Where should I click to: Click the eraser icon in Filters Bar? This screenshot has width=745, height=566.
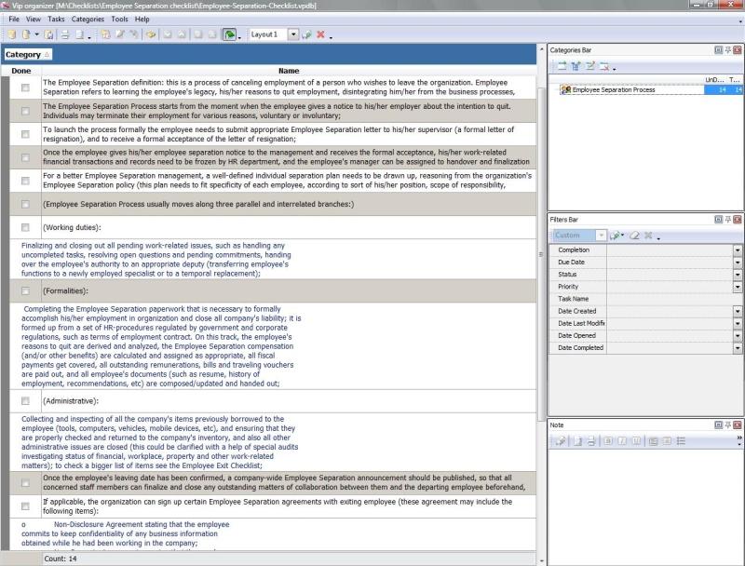(633, 236)
